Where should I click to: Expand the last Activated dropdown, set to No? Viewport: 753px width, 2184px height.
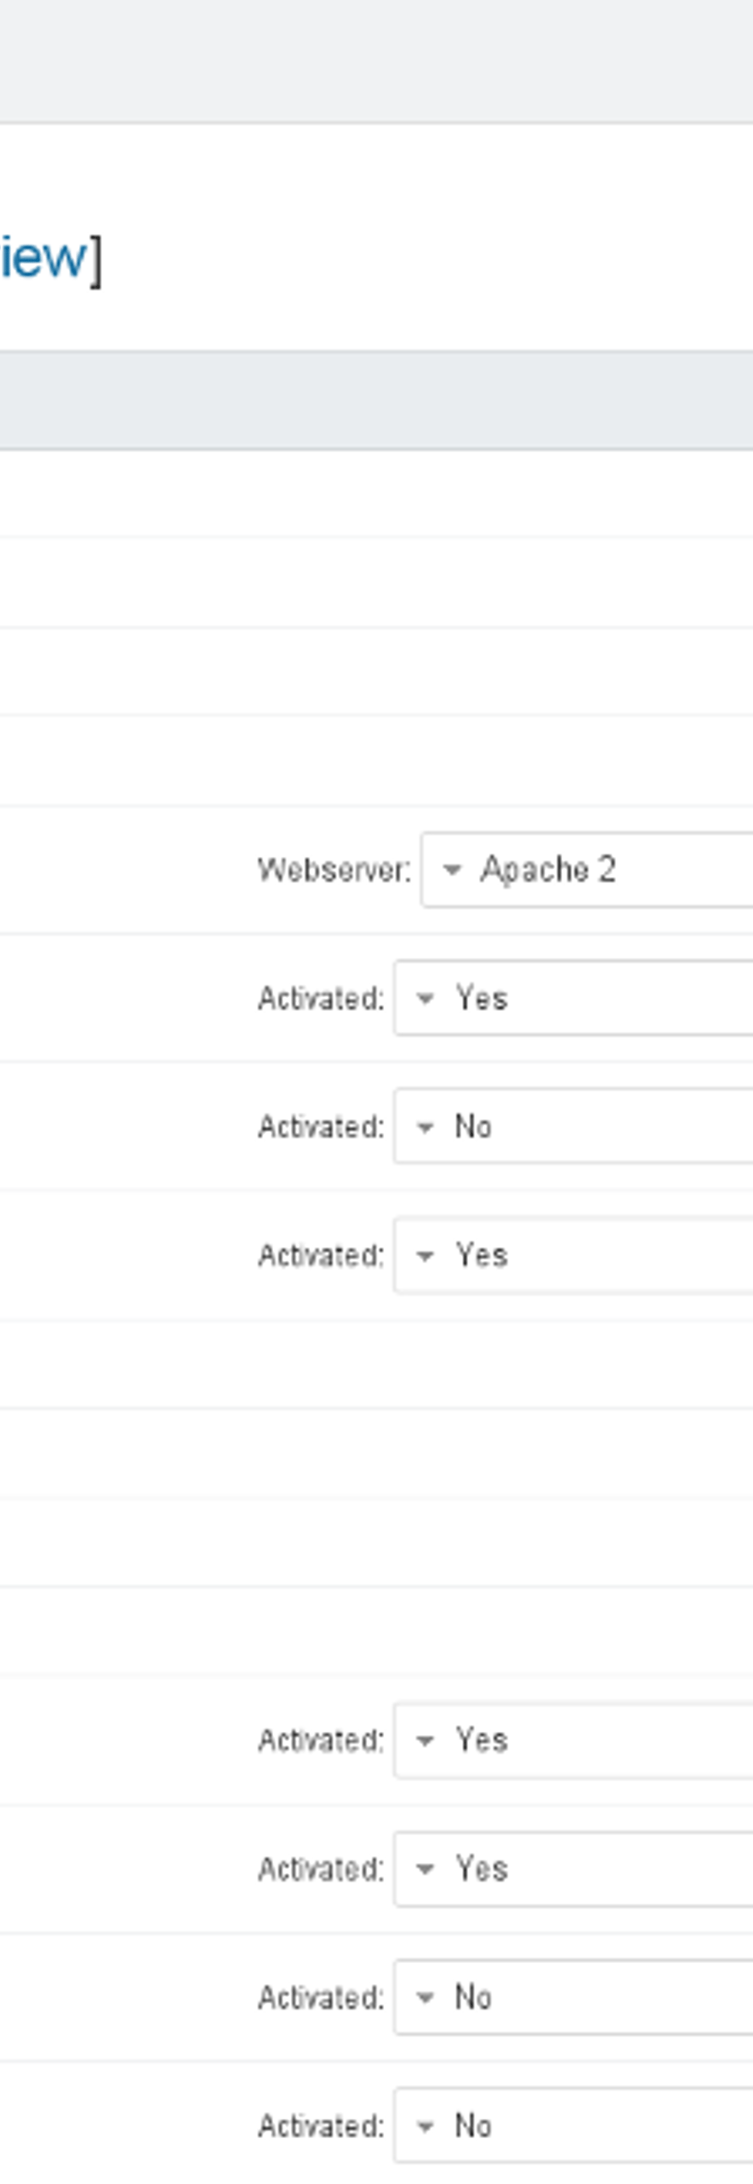tap(573, 2125)
